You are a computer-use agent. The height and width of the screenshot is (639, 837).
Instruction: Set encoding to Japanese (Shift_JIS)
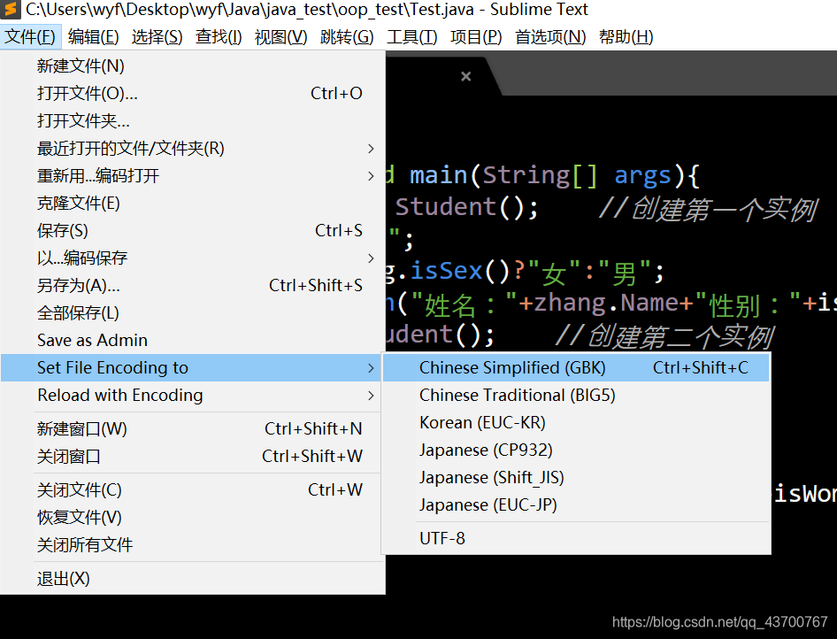tap(576, 478)
